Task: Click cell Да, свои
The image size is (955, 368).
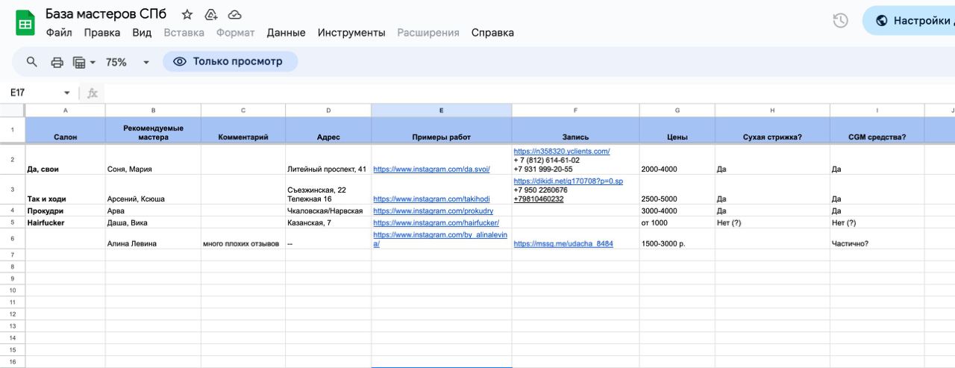Action: (x=65, y=160)
